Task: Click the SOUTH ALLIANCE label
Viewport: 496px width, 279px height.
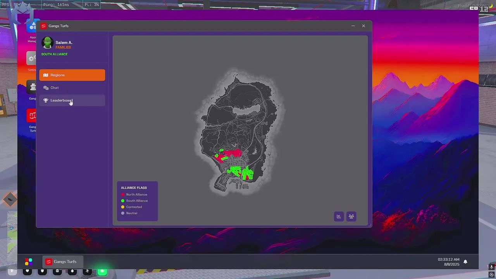Action: point(54,54)
